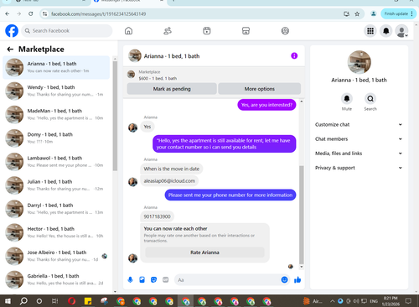The width and height of the screenshot is (419, 307).
Task: Click Mark as pending button
Action: coord(172,89)
